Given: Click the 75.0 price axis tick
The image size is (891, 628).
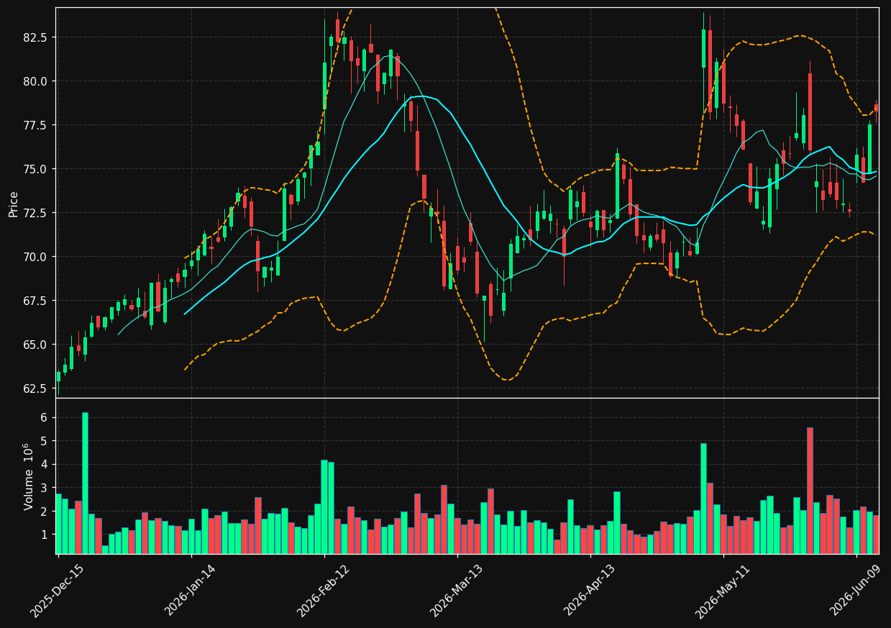Looking at the screenshot, I should point(36,169).
